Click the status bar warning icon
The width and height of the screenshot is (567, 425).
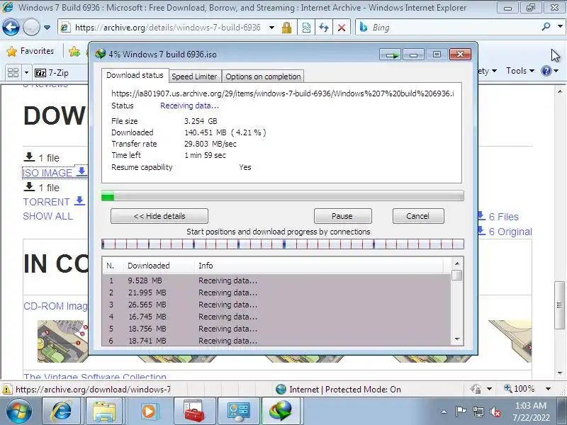click(x=6, y=389)
